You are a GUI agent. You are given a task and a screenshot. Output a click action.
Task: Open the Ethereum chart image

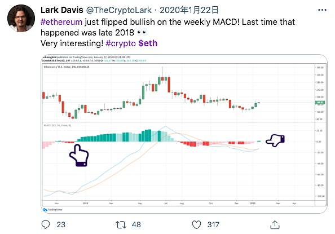pos(184,134)
